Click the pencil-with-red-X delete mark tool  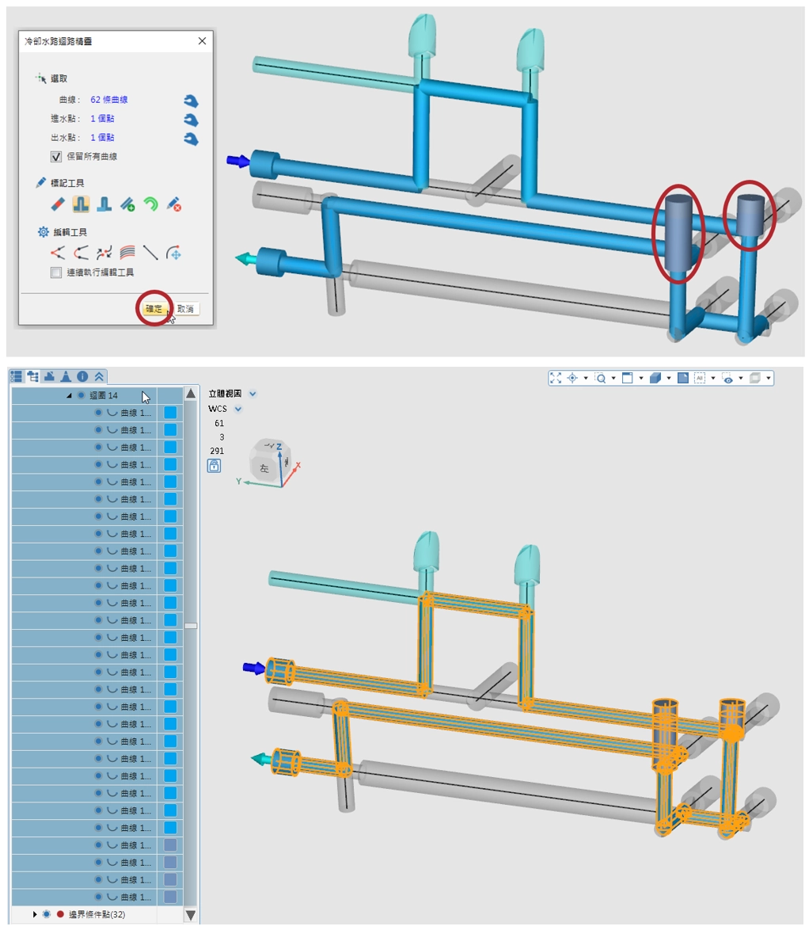(174, 204)
